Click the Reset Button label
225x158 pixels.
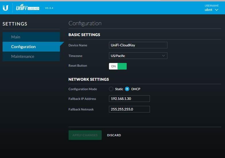click(78, 66)
